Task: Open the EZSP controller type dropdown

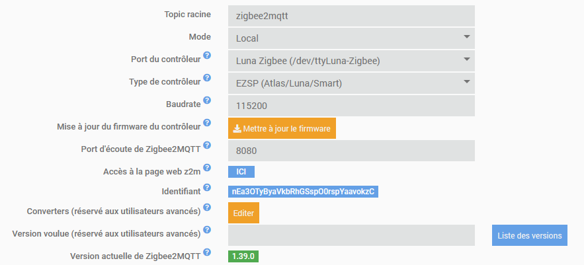Action: click(351, 83)
